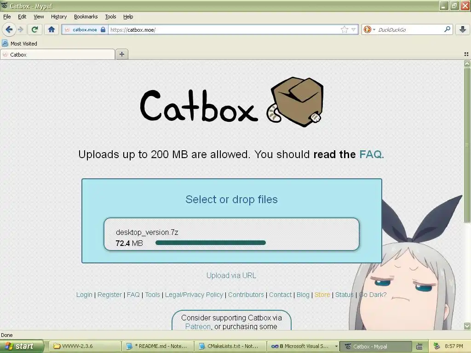Open the footer FAQ link
This screenshot has width=471, height=353.
point(133,295)
